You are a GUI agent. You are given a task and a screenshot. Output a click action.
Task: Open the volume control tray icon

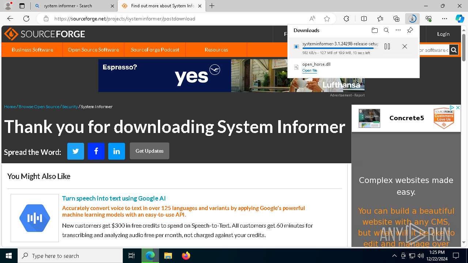420,256
